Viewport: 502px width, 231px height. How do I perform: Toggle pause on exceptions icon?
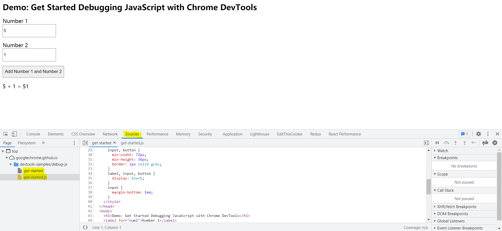click(495, 143)
